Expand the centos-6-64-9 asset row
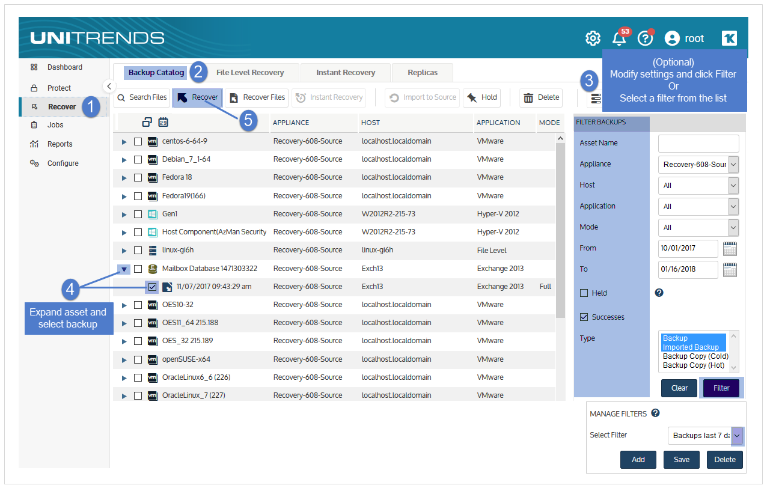Image resolution: width=779 pixels, height=497 pixels. [x=124, y=142]
